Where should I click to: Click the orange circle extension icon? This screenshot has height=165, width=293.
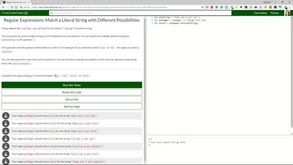266,7
